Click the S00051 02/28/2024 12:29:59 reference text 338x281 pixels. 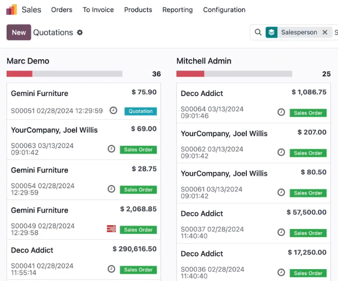tap(57, 111)
